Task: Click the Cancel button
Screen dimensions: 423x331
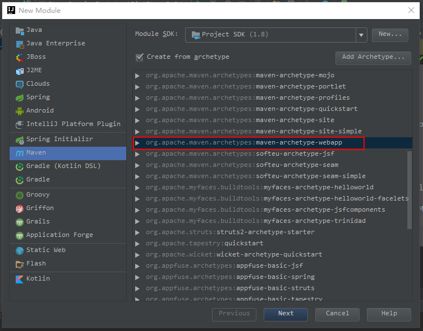Action: pos(337,314)
